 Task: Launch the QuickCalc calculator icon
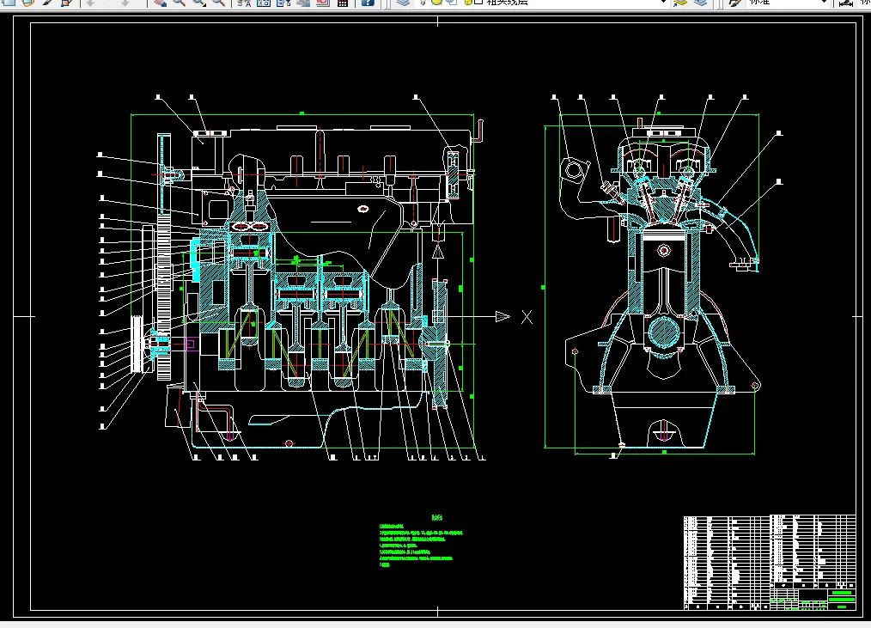[343, 3]
